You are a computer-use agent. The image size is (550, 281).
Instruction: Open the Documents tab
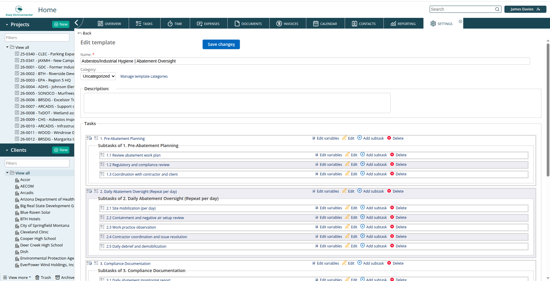tap(248, 24)
